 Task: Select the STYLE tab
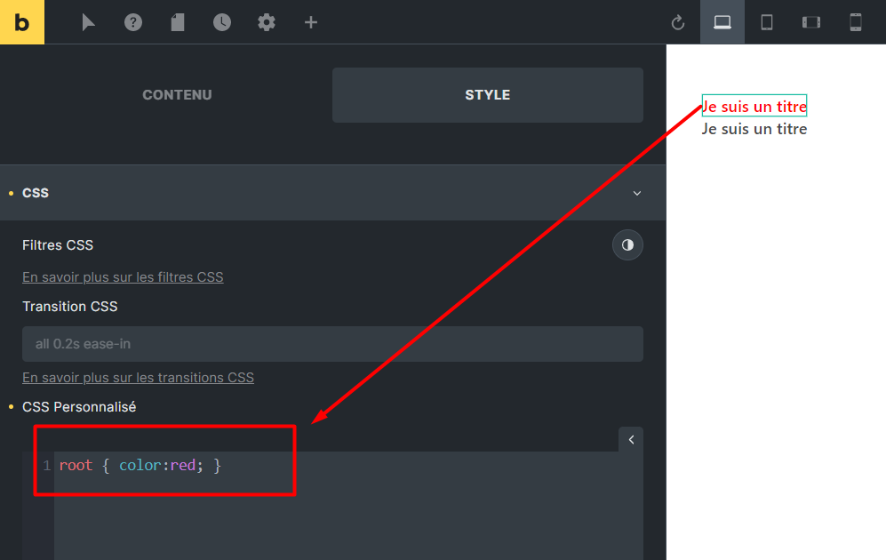point(487,95)
